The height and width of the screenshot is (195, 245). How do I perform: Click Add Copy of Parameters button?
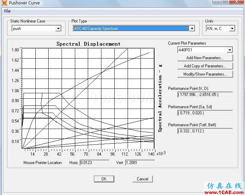(205, 66)
